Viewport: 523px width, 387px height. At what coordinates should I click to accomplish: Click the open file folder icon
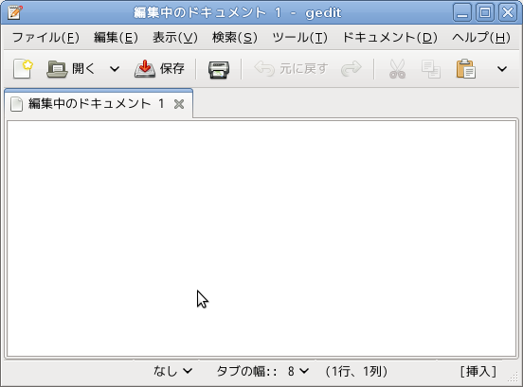[x=57, y=69]
